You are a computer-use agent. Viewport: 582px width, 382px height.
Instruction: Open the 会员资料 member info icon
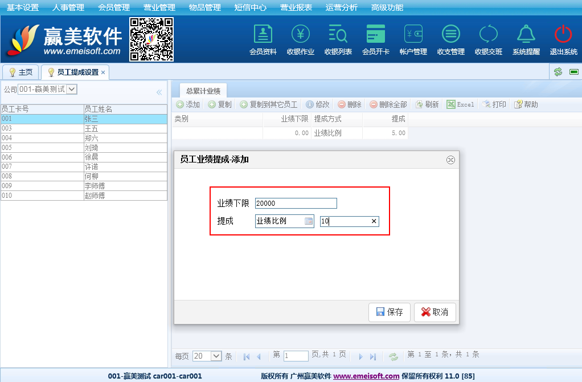pyautogui.click(x=263, y=35)
